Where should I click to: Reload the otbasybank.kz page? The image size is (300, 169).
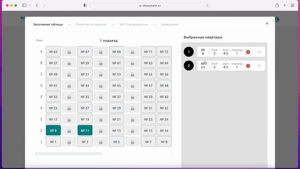coord(207,6)
